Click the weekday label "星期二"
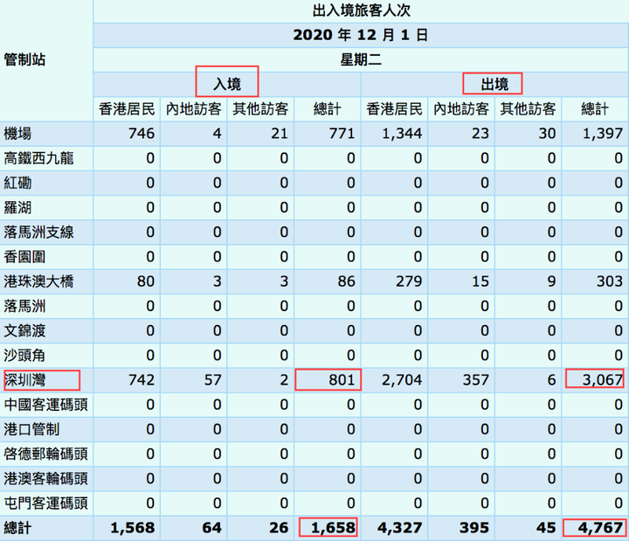This screenshot has width=629, height=541. (361, 59)
